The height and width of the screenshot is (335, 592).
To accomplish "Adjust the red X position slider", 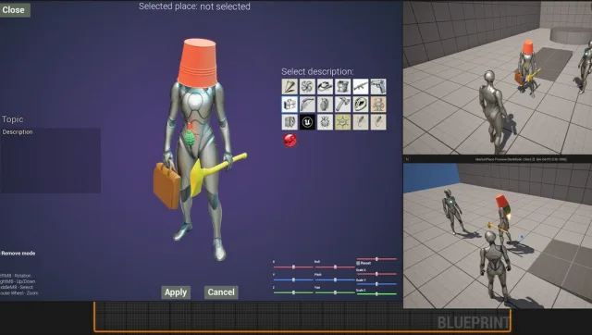I will click(293, 267).
